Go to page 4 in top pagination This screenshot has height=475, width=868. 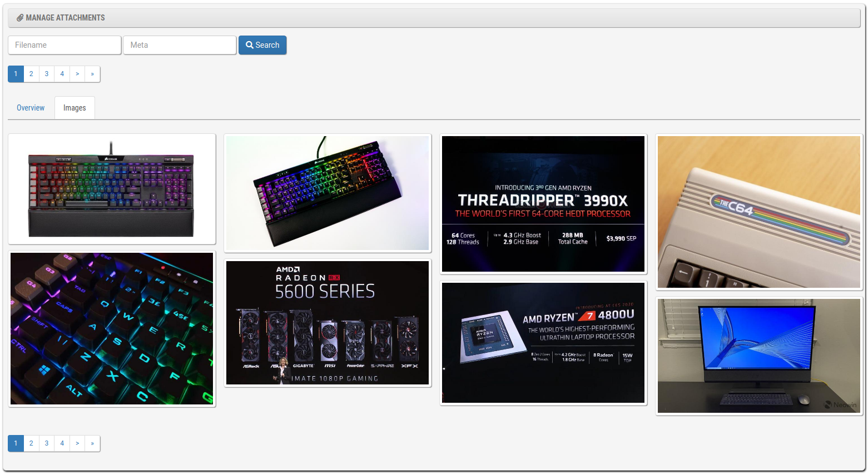[x=62, y=74]
